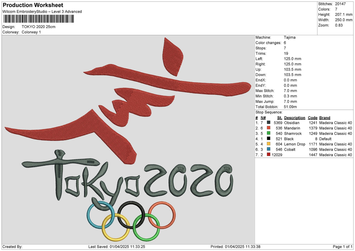Click the Min Stitch value '0.3 mm'
This screenshot has width=355, height=251.
(290, 96)
